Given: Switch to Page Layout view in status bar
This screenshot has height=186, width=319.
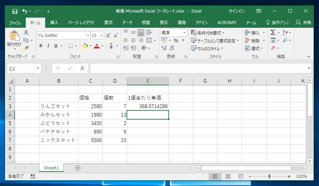Looking at the screenshot, I should 226,177.
